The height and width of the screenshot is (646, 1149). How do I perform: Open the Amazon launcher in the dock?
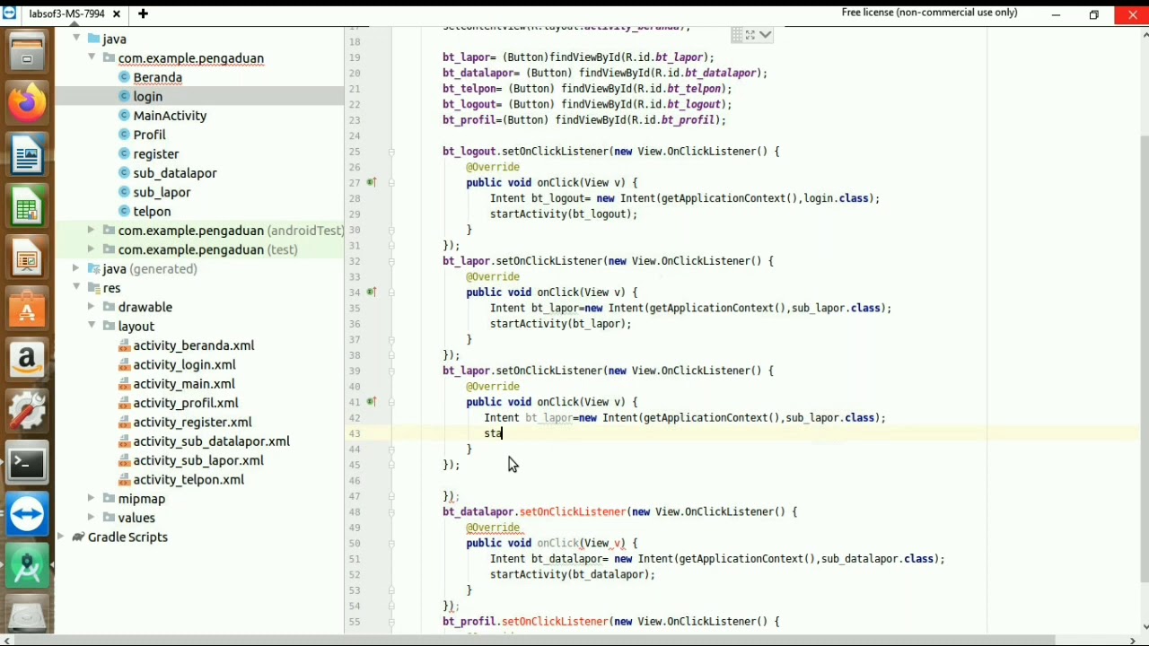[x=27, y=360]
